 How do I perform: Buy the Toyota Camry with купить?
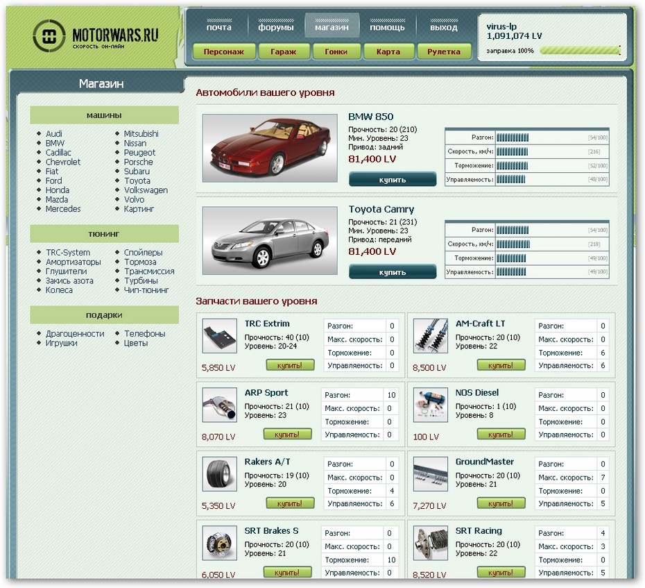[393, 272]
